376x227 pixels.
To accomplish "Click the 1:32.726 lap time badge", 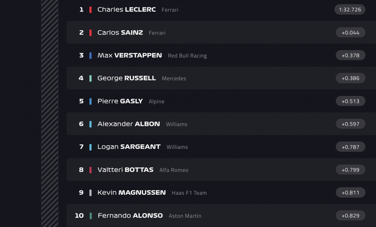I will point(350,10).
